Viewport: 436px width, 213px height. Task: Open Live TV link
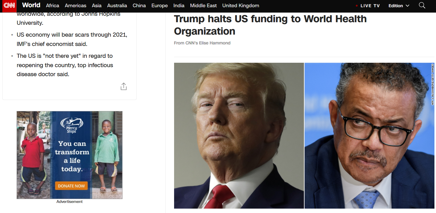[x=368, y=6]
